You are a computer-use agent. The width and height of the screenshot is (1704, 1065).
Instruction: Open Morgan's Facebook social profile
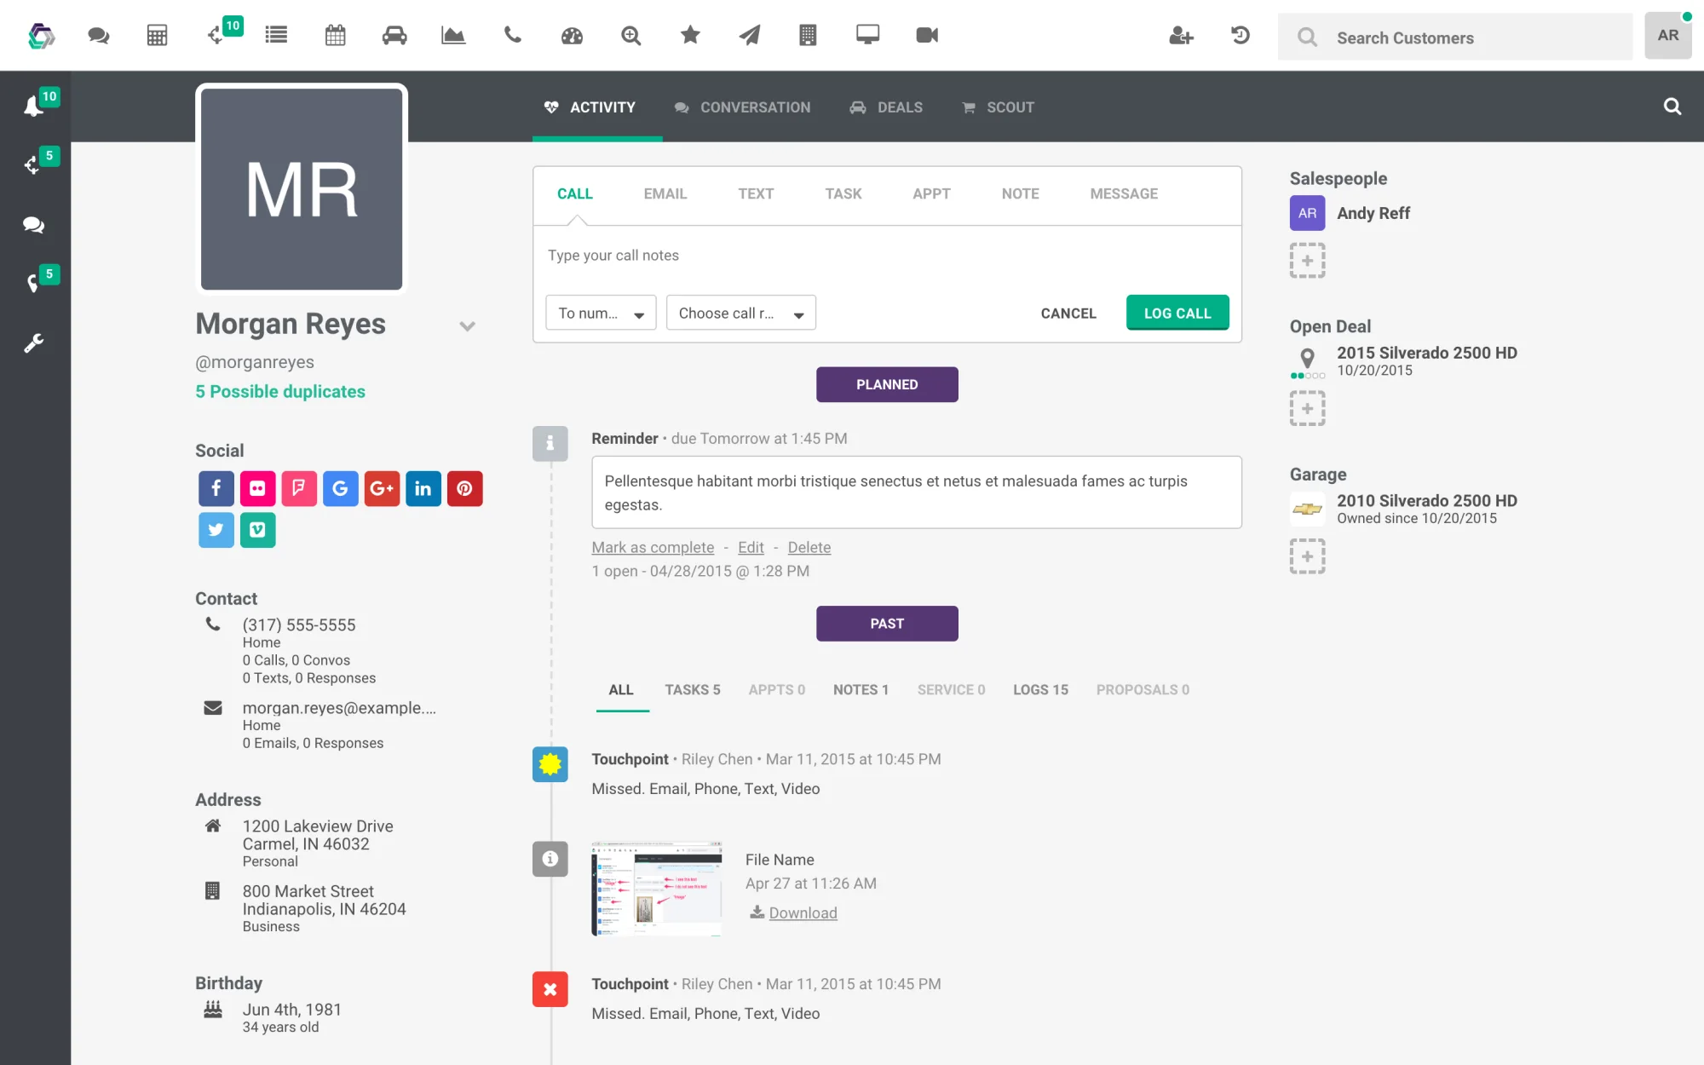tap(216, 488)
